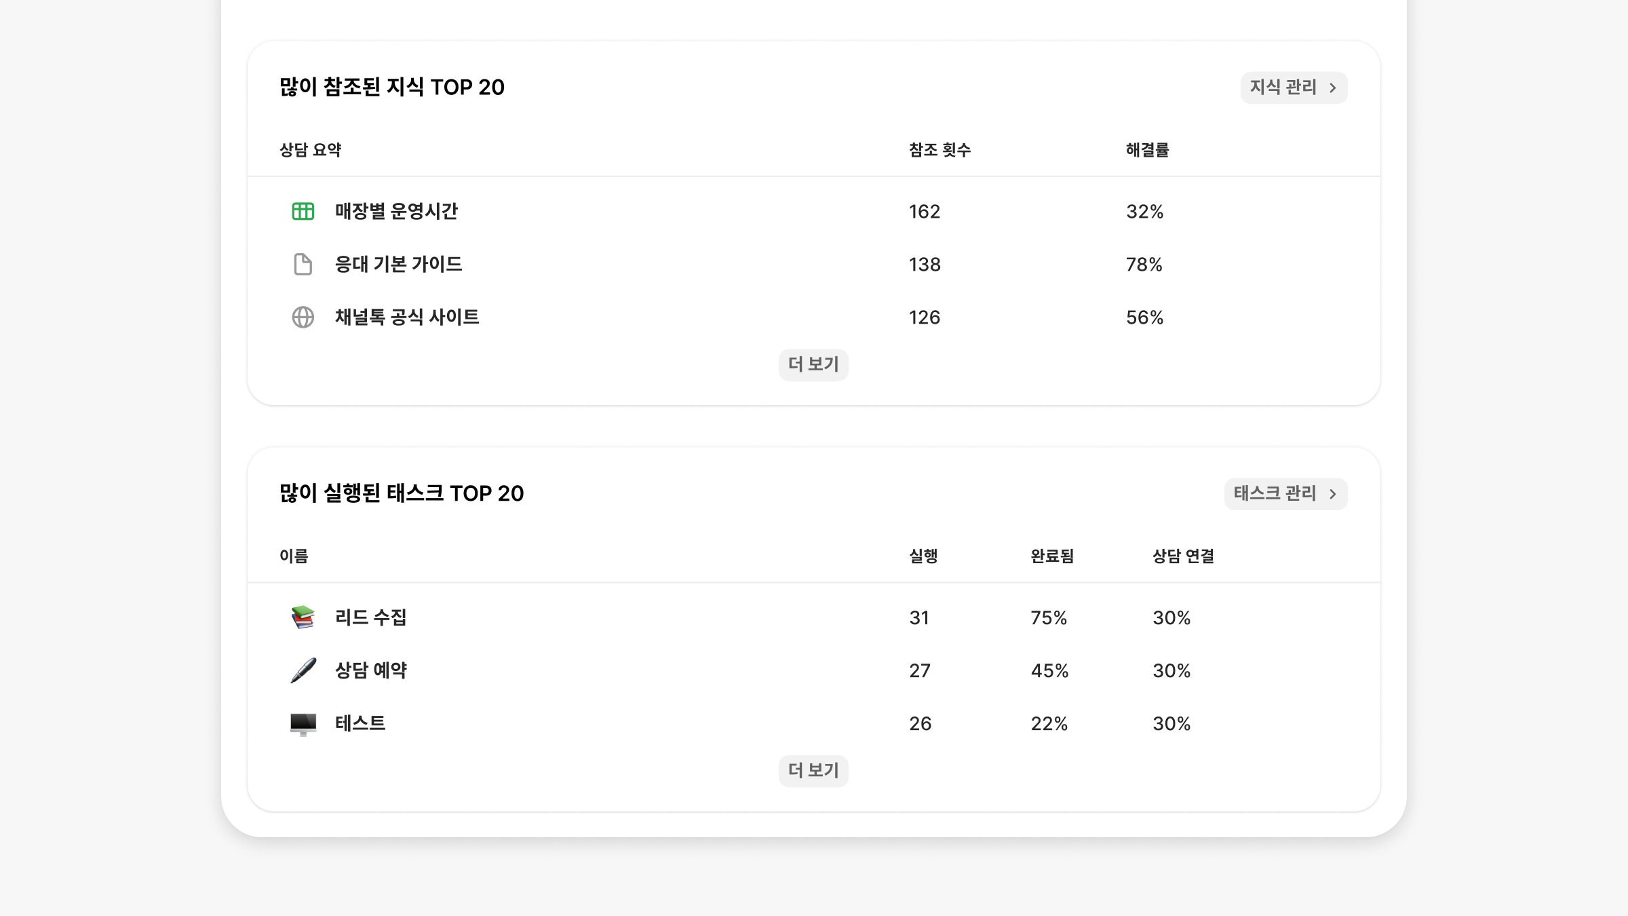
Task: Go to 태스크 관리 page
Action: coord(1275,494)
